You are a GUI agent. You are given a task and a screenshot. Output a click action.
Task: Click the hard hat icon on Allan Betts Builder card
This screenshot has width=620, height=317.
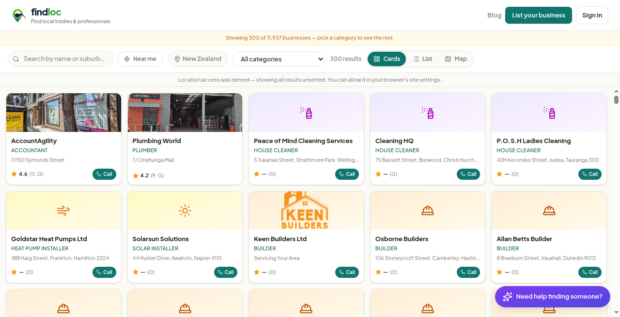tap(549, 211)
